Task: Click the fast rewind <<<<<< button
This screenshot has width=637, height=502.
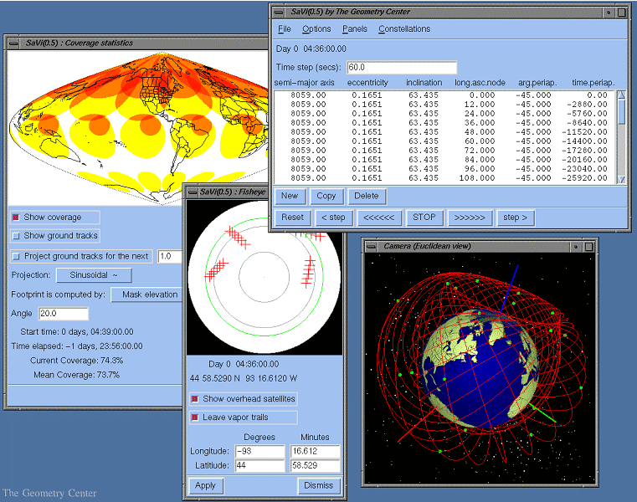Action: (x=378, y=218)
